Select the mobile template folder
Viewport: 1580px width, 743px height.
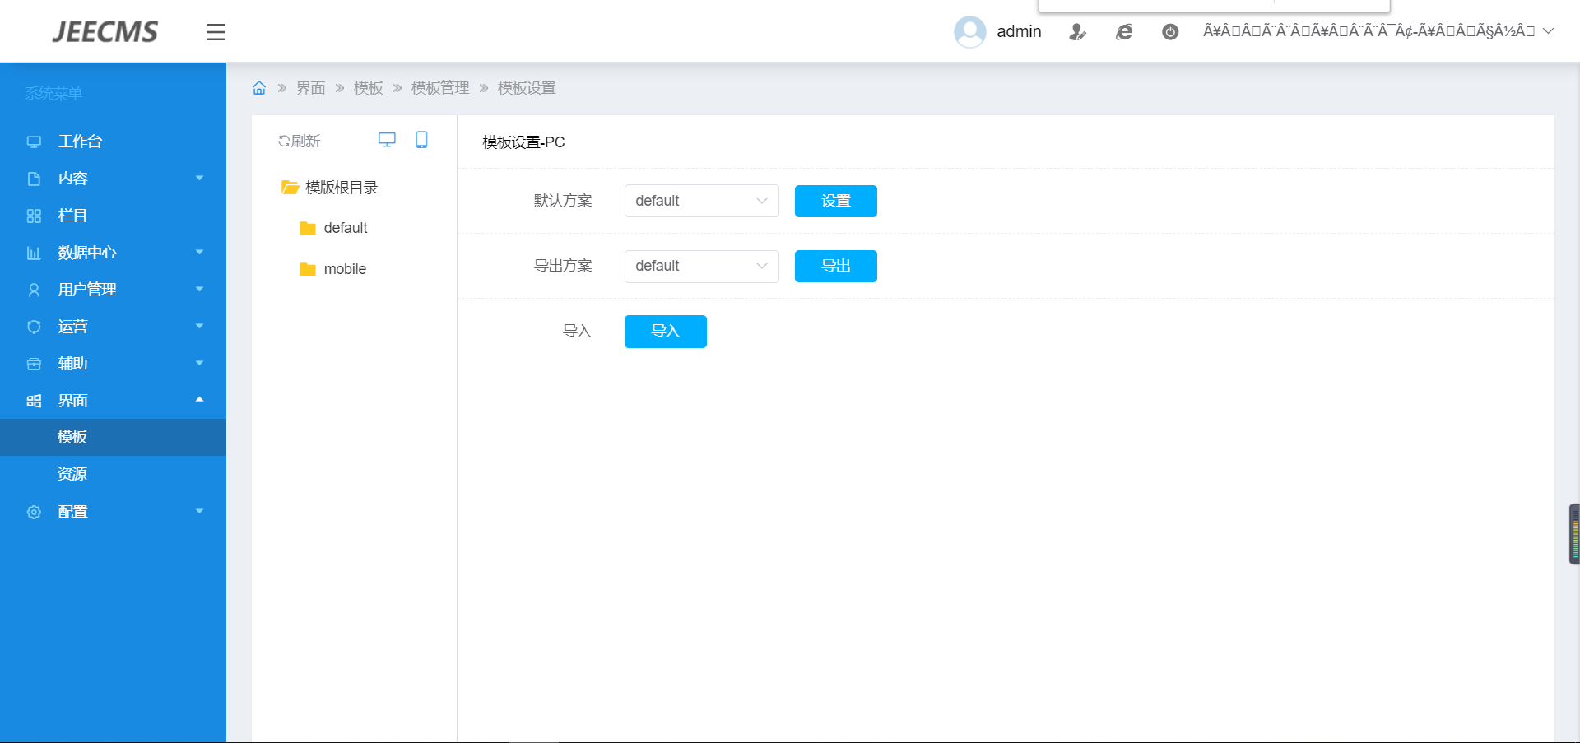pyautogui.click(x=333, y=269)
